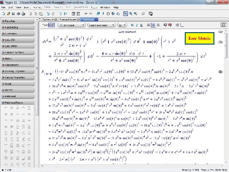The image size is (229, 172).
Task: Copy the selection
Action: tap(36, 14)
